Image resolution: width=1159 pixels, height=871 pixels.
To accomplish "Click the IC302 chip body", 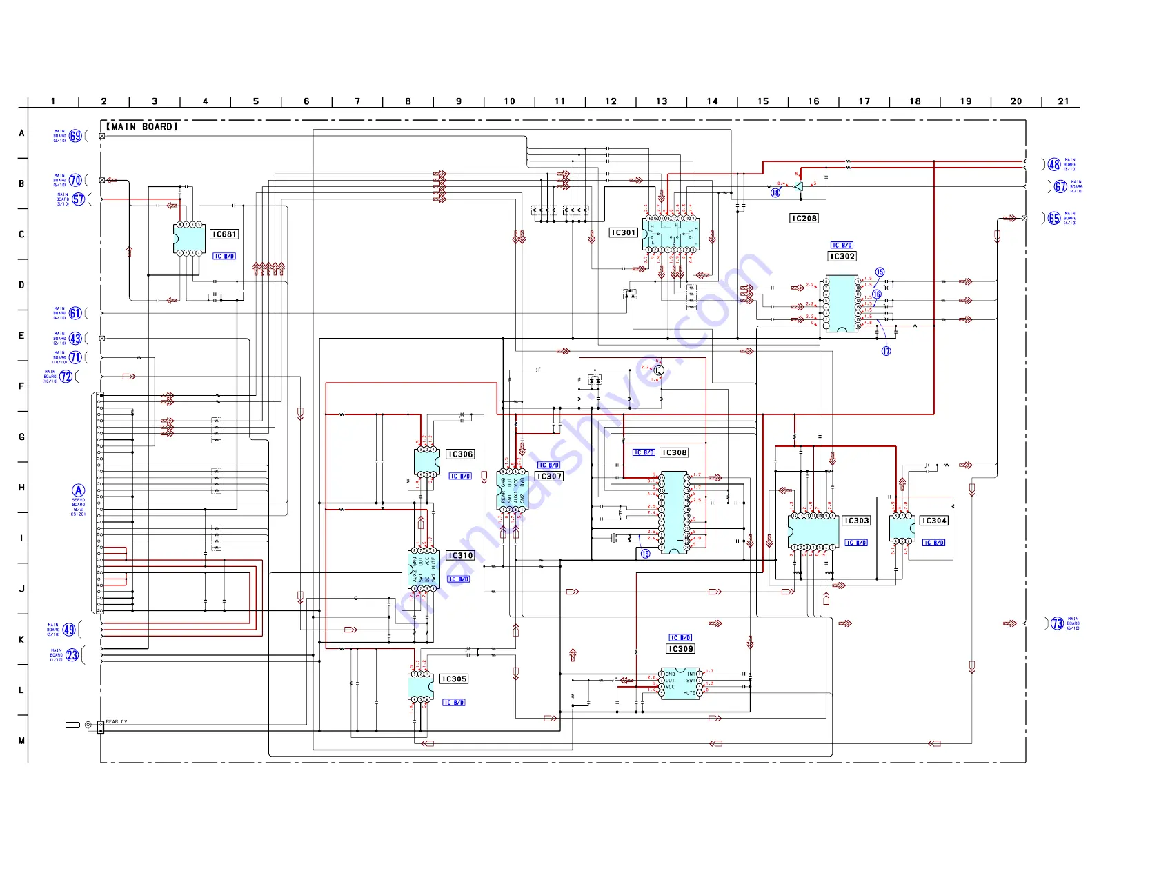I will pos(842,305).
